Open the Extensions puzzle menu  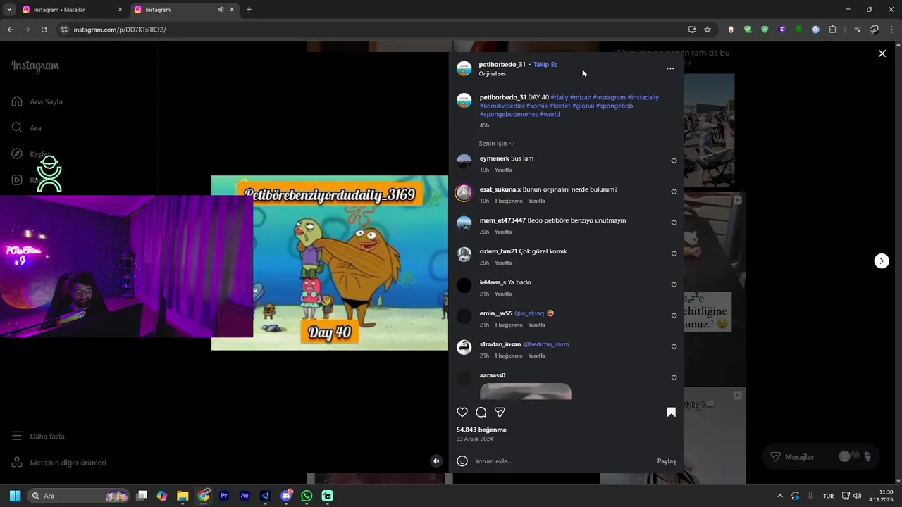[833, 30]
